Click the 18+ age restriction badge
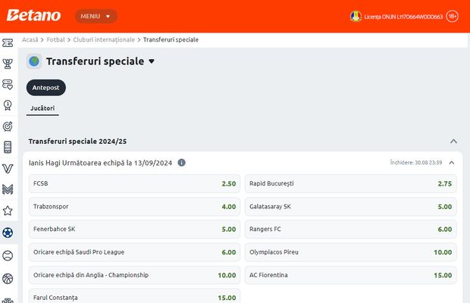This screenshot has height=303, width=470. click(x=453, y=16)
